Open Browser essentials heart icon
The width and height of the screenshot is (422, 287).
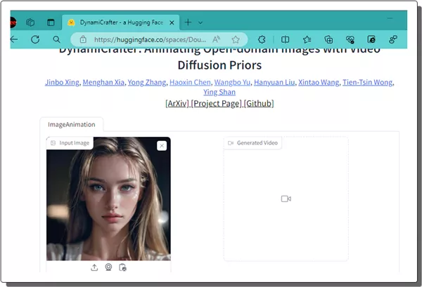click(350, 39)
